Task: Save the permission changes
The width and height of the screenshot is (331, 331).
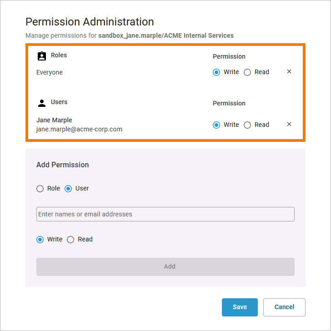Action: 240,307
